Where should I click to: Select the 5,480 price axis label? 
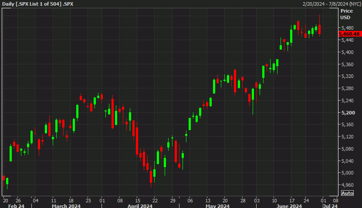pyautogui.click(x=347, y=28)
